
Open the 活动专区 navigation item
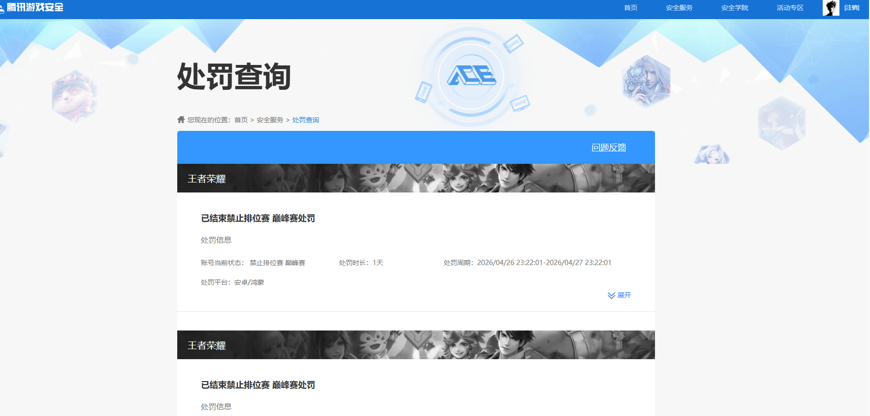pos(790,8)
